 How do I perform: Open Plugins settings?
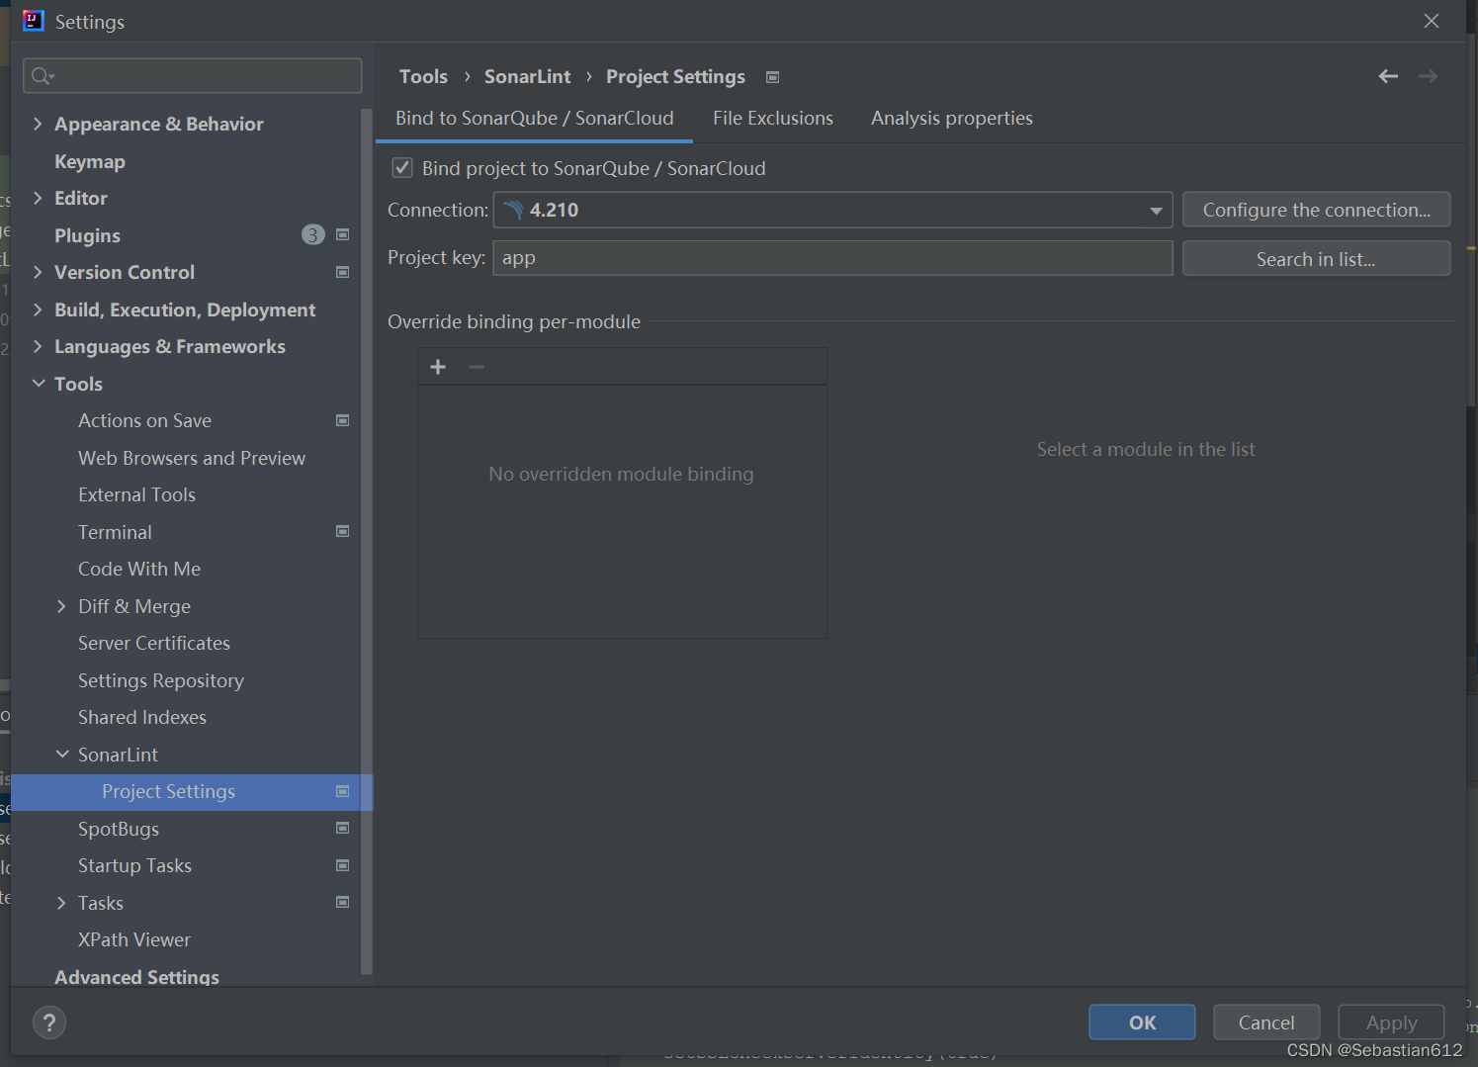point(87,235)
